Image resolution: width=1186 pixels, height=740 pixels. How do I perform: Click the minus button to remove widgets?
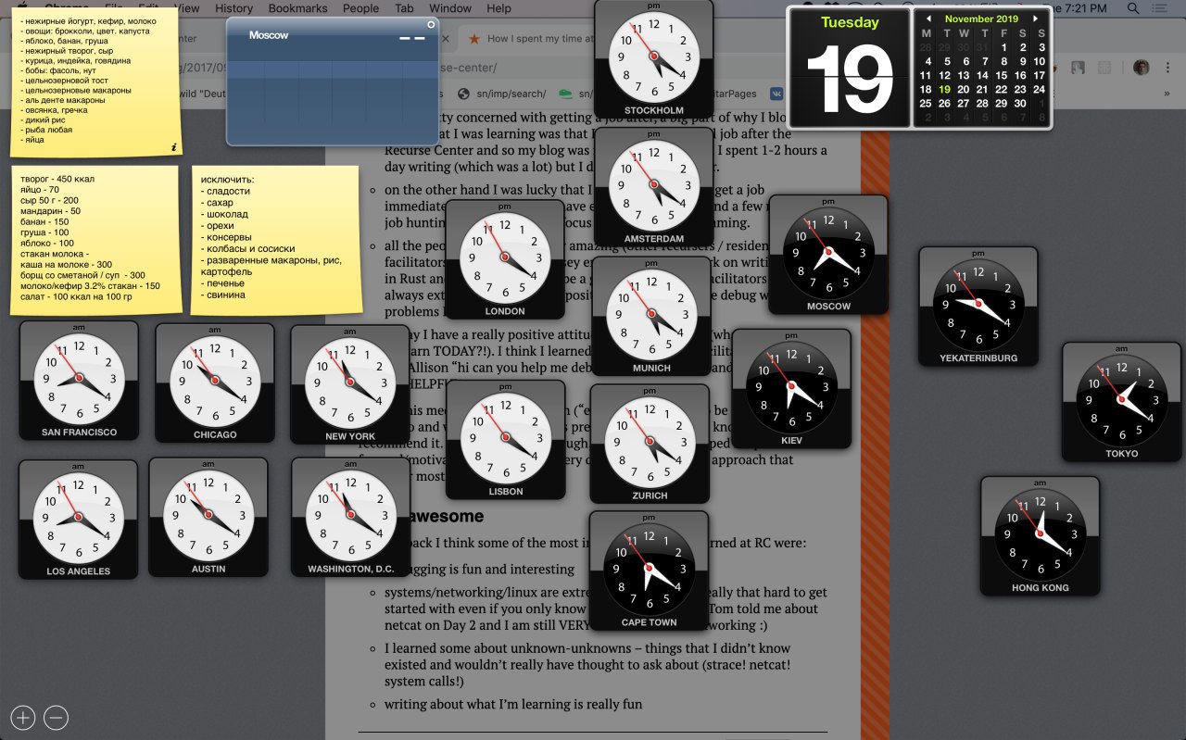coord(56,717)
